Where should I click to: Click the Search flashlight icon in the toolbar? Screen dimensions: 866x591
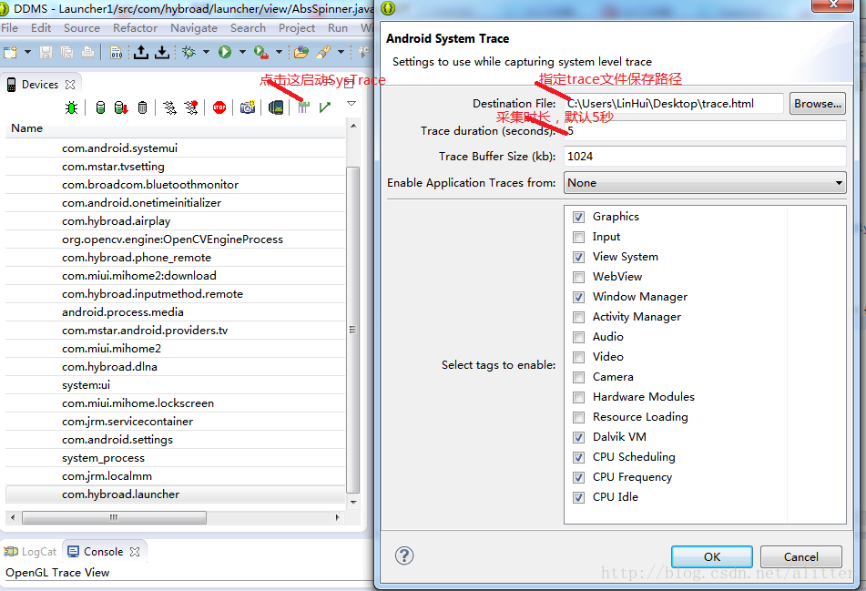click(323, 53)
